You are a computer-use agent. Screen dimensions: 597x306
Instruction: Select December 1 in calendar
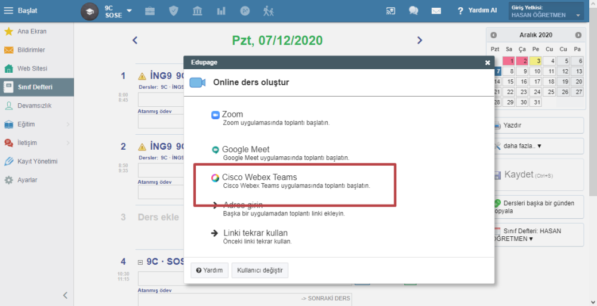pos(509,61)
